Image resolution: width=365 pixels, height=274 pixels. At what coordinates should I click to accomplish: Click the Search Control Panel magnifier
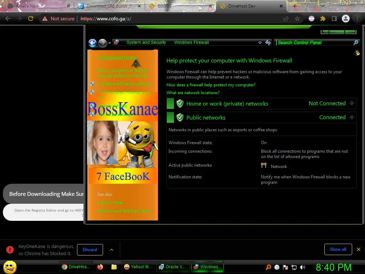[356, 42]
